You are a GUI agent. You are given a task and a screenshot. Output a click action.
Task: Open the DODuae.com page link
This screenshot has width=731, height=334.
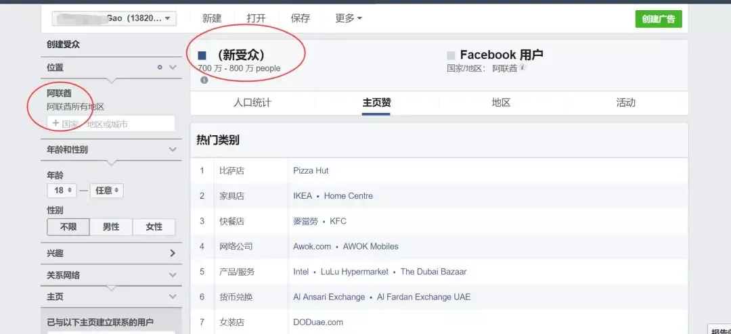[x=318, y=322]
